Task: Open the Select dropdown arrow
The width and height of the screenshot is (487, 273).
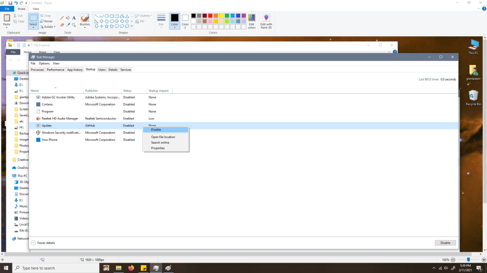Action: click(x=33, y=27)
